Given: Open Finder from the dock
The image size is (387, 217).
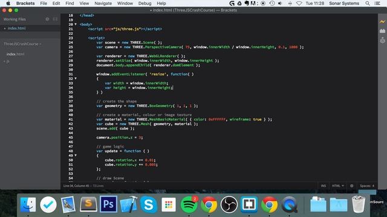Looking at the screenshot, I should pyautogui.click(x=28, y=204).
